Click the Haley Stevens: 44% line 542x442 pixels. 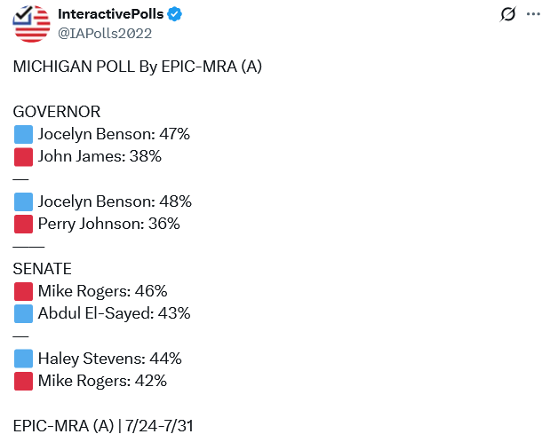(98, 359)
